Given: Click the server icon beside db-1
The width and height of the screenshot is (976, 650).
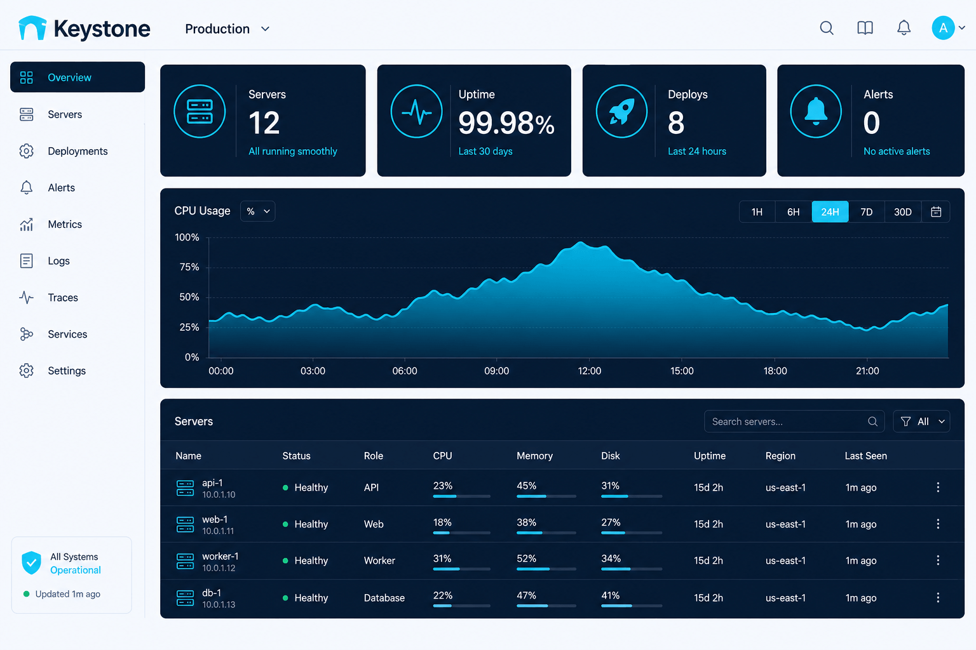Looking at the screenshot, I should 185,598.
